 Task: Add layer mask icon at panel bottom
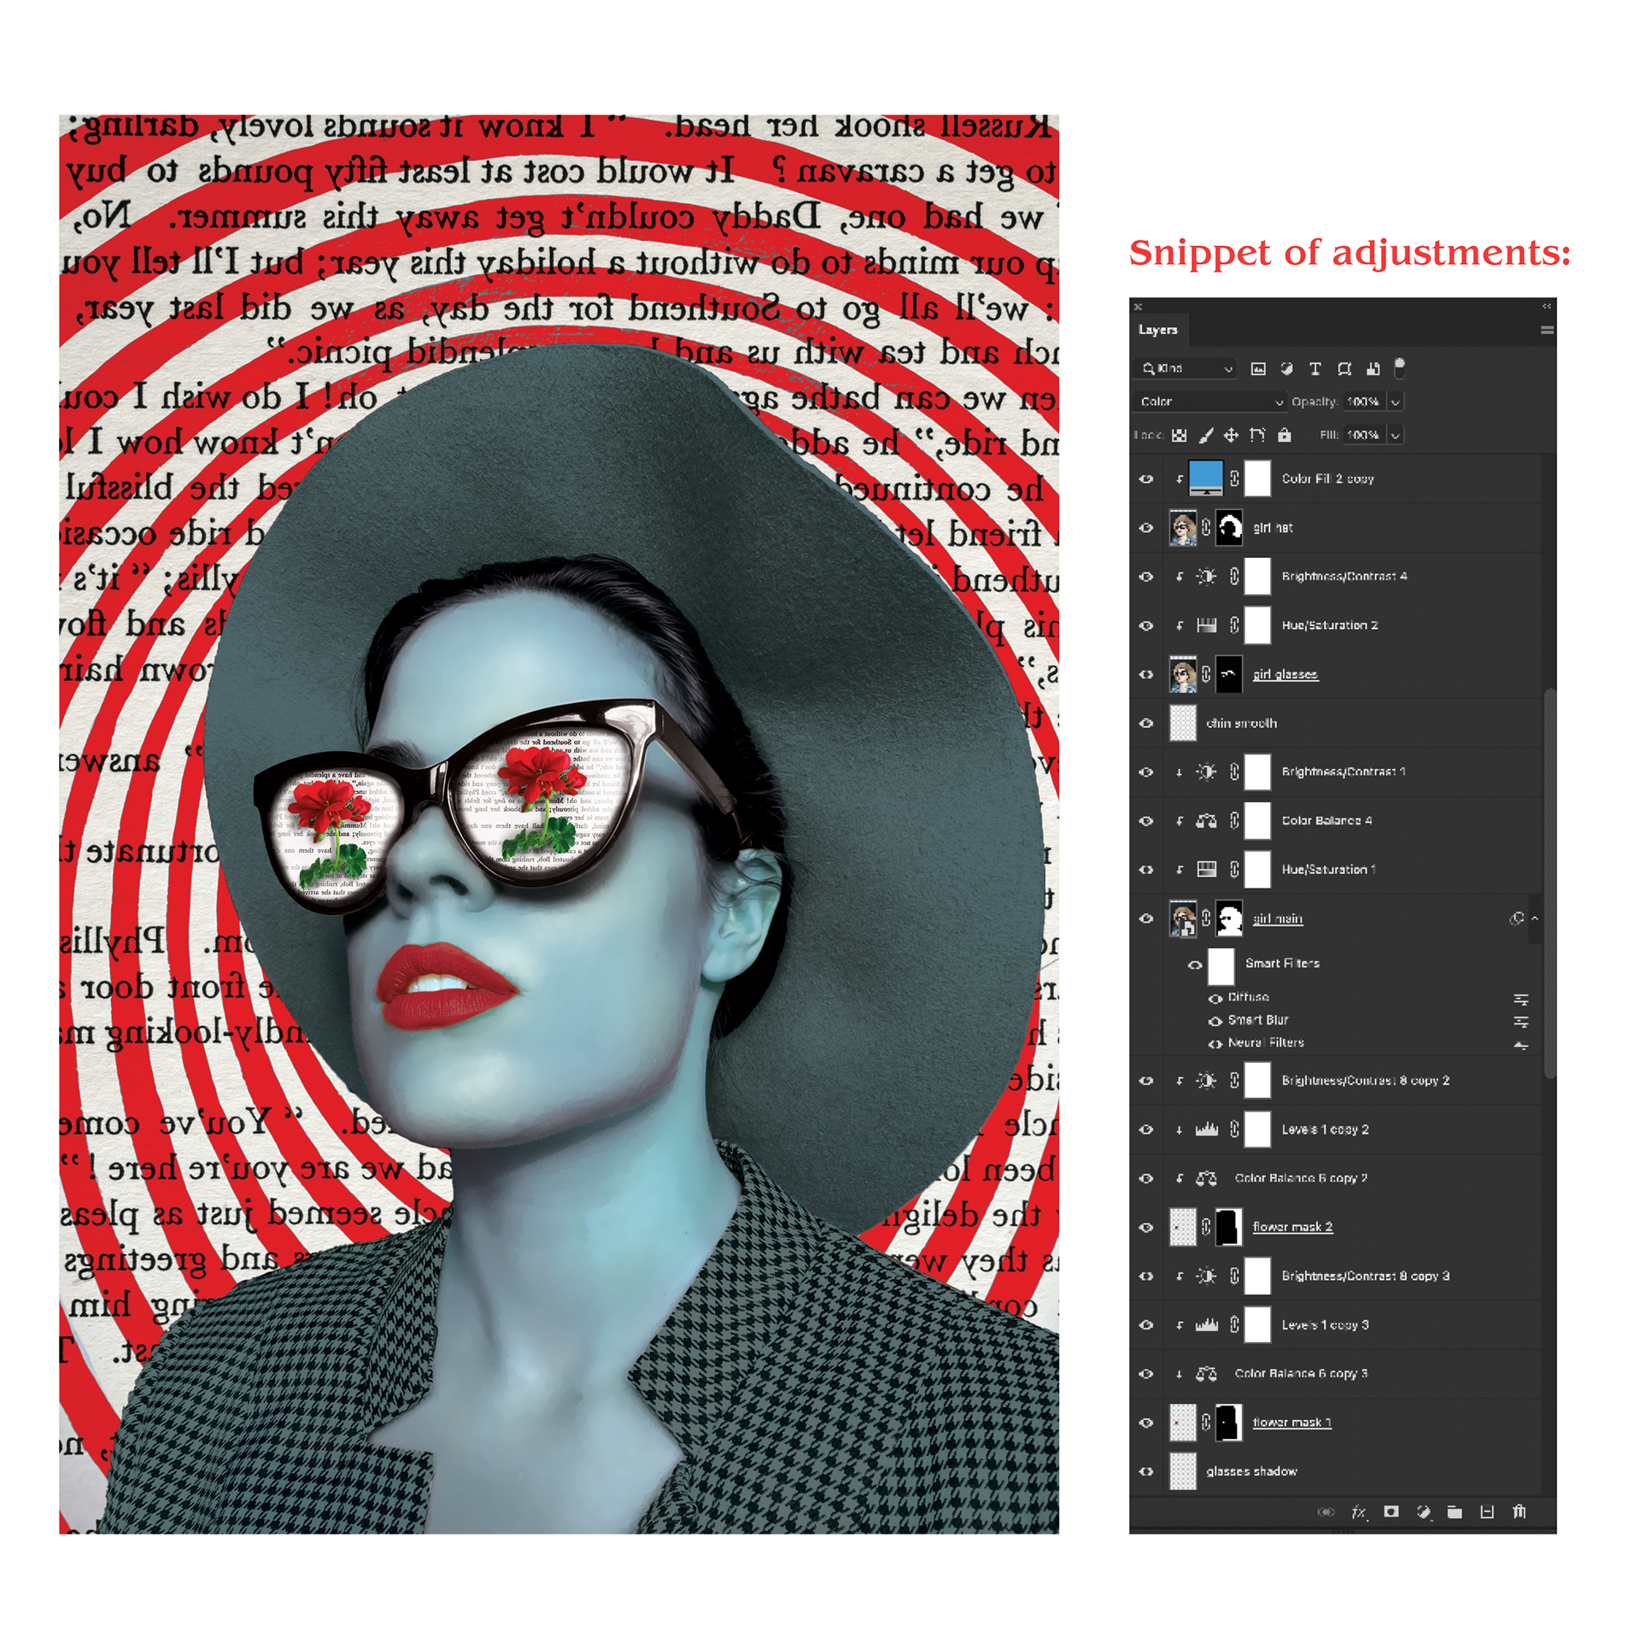tap(1391, 1511)
